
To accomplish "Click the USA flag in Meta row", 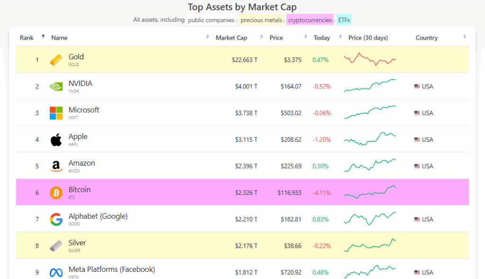I will click(417, 272).
